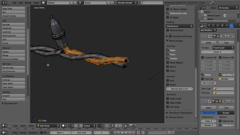Open 3D view editor type selector
Screen dimensions: 240x135
[4, 126]
